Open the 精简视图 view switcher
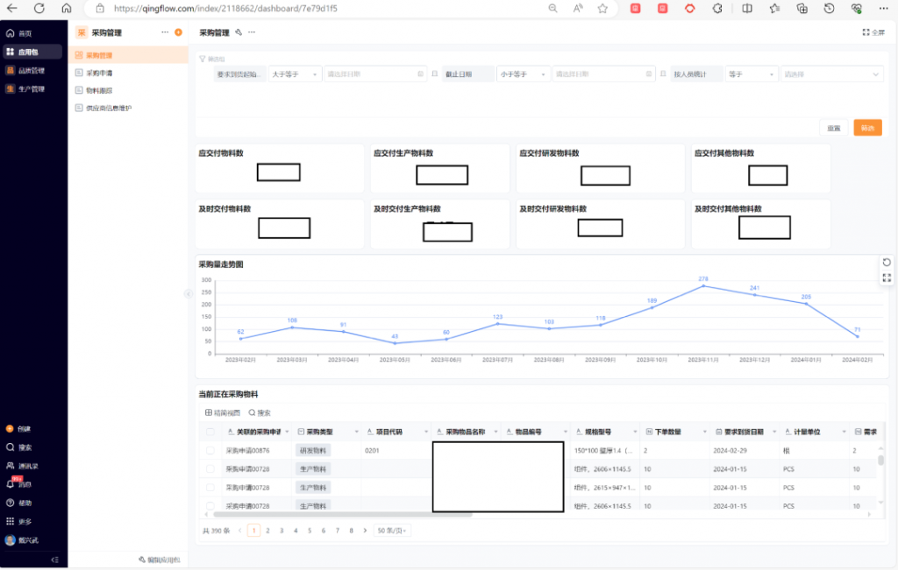 click(223, 412)
